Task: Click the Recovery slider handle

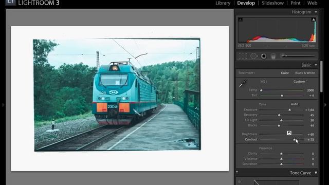Action: (279, 115)
